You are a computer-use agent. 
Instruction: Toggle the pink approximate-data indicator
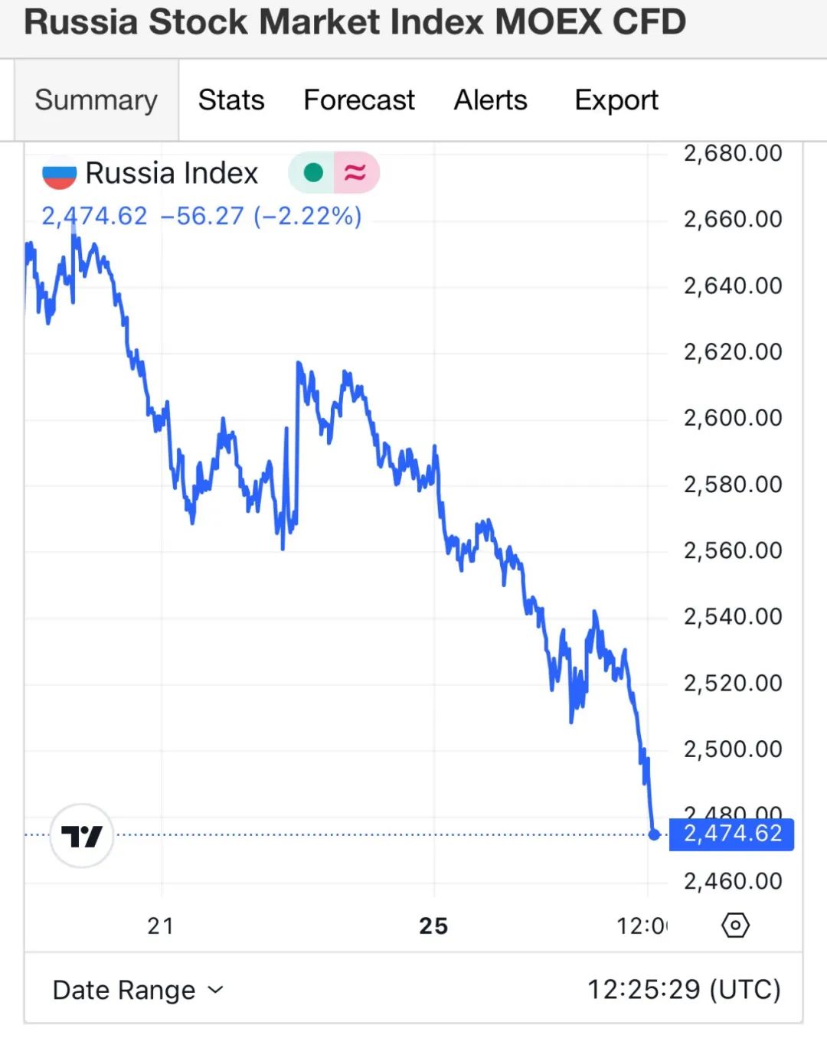pos(356,172)
